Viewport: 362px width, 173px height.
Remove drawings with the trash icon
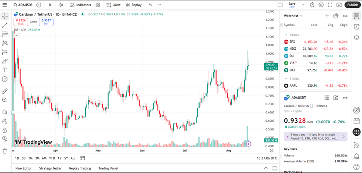(x=5, y=151)
